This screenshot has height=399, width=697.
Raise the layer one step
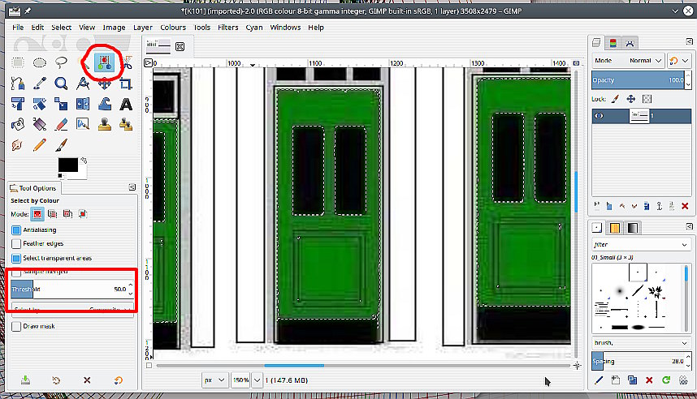point(621,205)
